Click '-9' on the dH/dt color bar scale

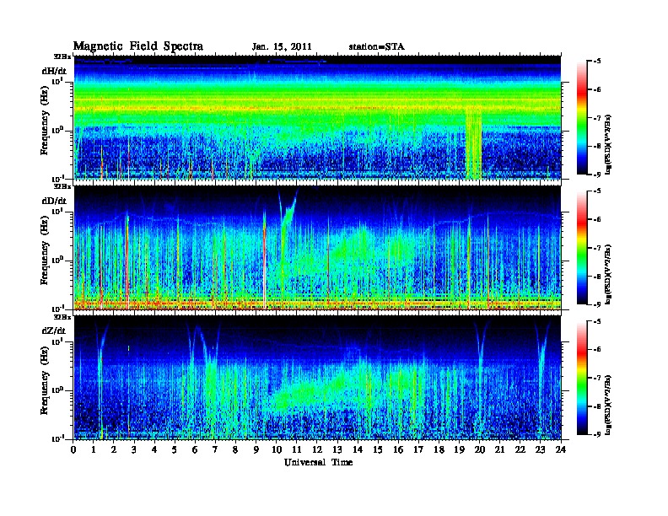click(x=597, y=175)
